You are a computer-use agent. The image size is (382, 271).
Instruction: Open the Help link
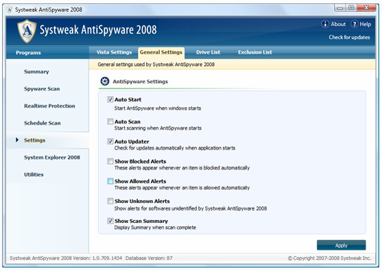coord(365,24)
